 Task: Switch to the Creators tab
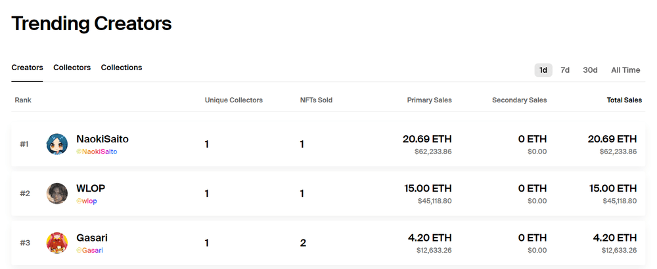coord(27,68)
